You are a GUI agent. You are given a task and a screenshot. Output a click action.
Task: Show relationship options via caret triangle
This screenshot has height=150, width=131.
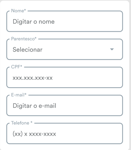tap(112, 49)
